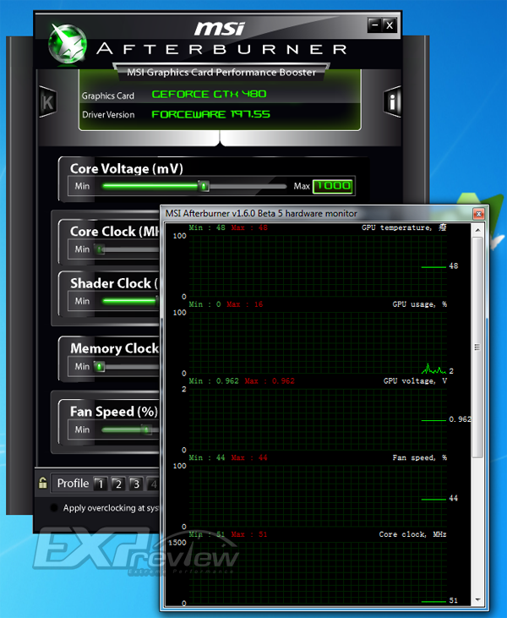507x618 pixels.
Task: Click the Core clock graph in monitor
Action: click(318, 572)
